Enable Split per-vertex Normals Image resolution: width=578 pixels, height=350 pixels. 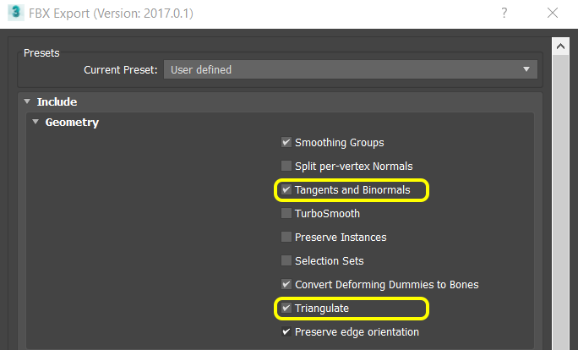coord(286,167)
